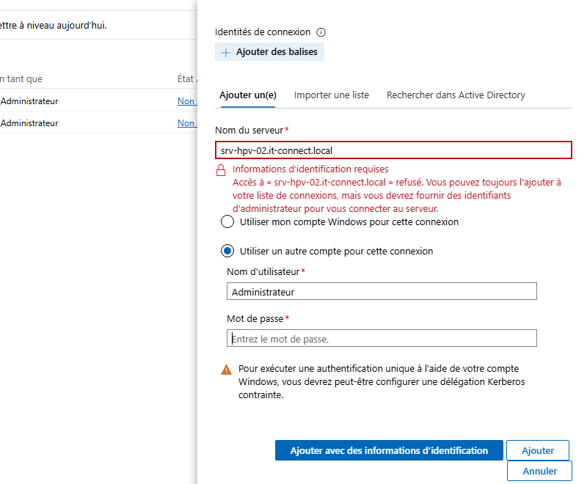Open the first row's Non link

coord(186,101)
